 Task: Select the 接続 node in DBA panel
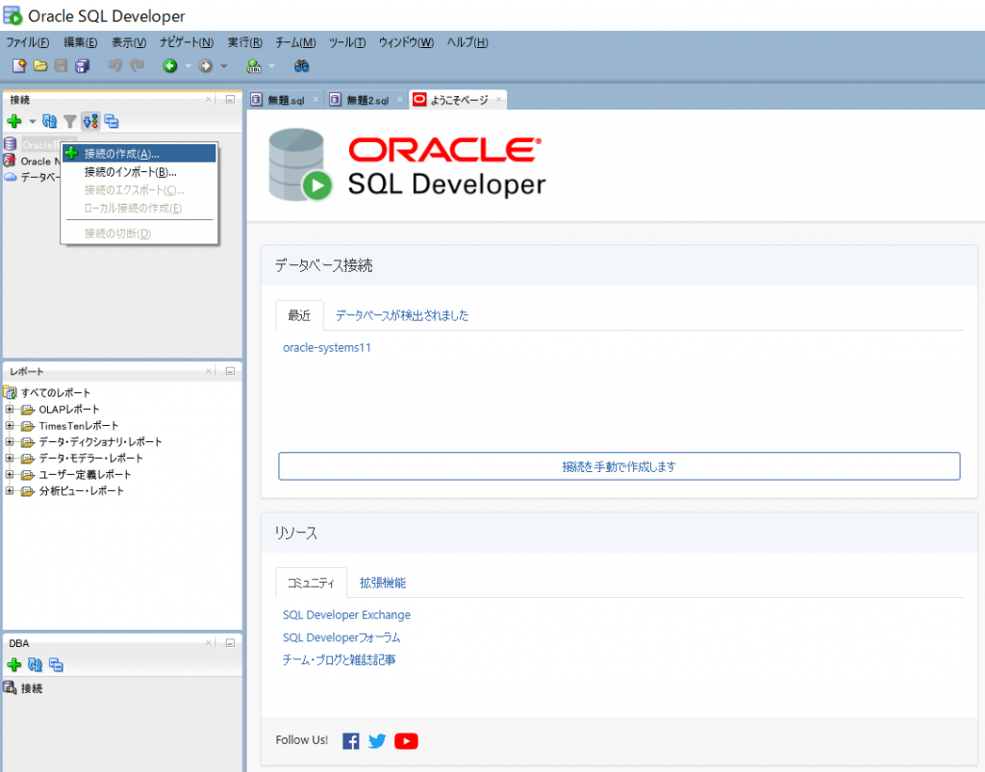(32, 688)
